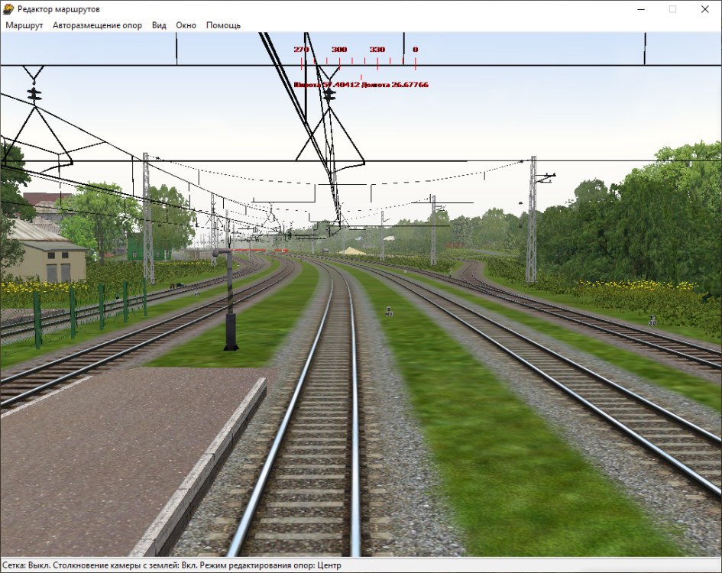Click the Редактор маршрутов app icon in title bar
The width and height of the screenshot is (722, 573).
click(9, 9)
